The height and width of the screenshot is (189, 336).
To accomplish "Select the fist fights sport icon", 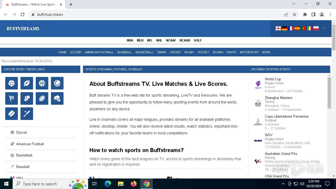I will coord(57,98).
